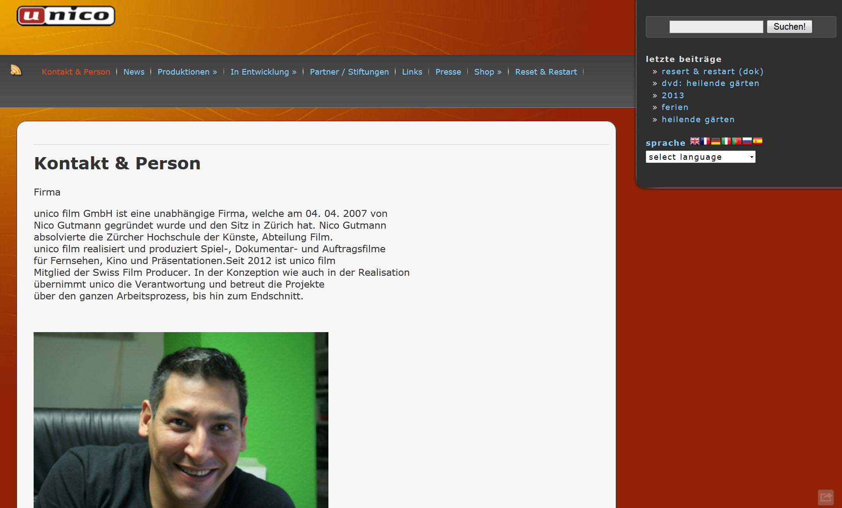Expand the In Entwicklung menu
The height and width of the screenshot is (508, 842).
(x=263, y=72)
